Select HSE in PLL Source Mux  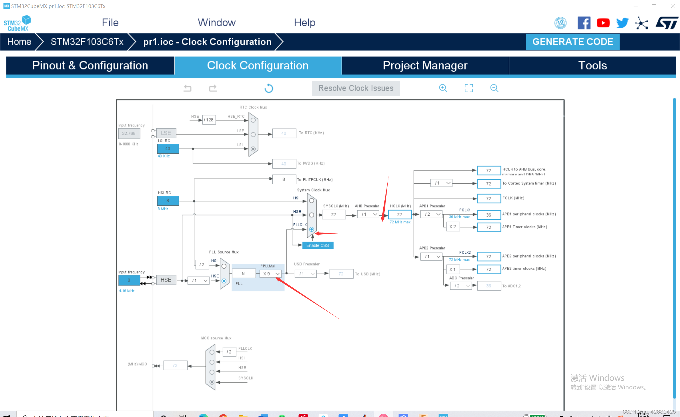pos(224,281)
